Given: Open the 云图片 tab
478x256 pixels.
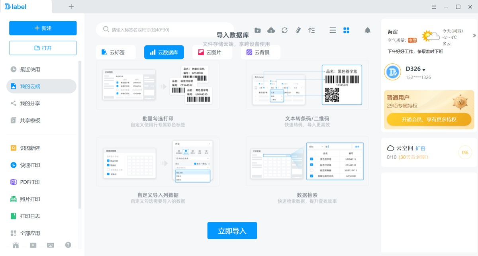Looking at the screenshot, I should pyautogui.click(x=212, y=52).
